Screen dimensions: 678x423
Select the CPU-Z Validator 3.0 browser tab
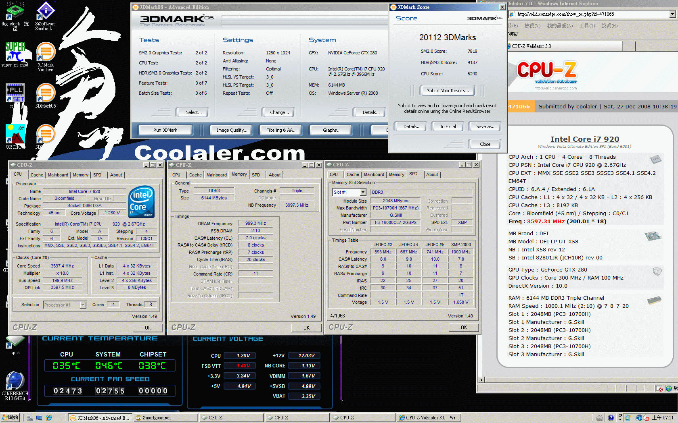(x=565, y=46)
